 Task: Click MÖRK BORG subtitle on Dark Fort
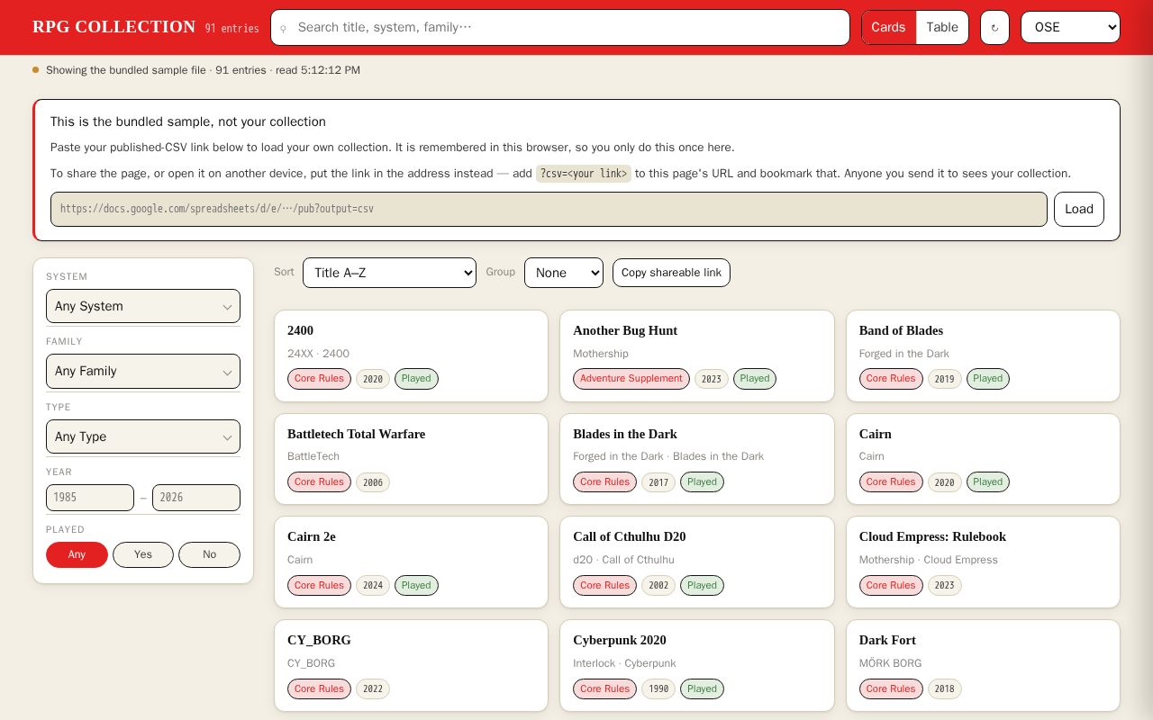(891, 663)
